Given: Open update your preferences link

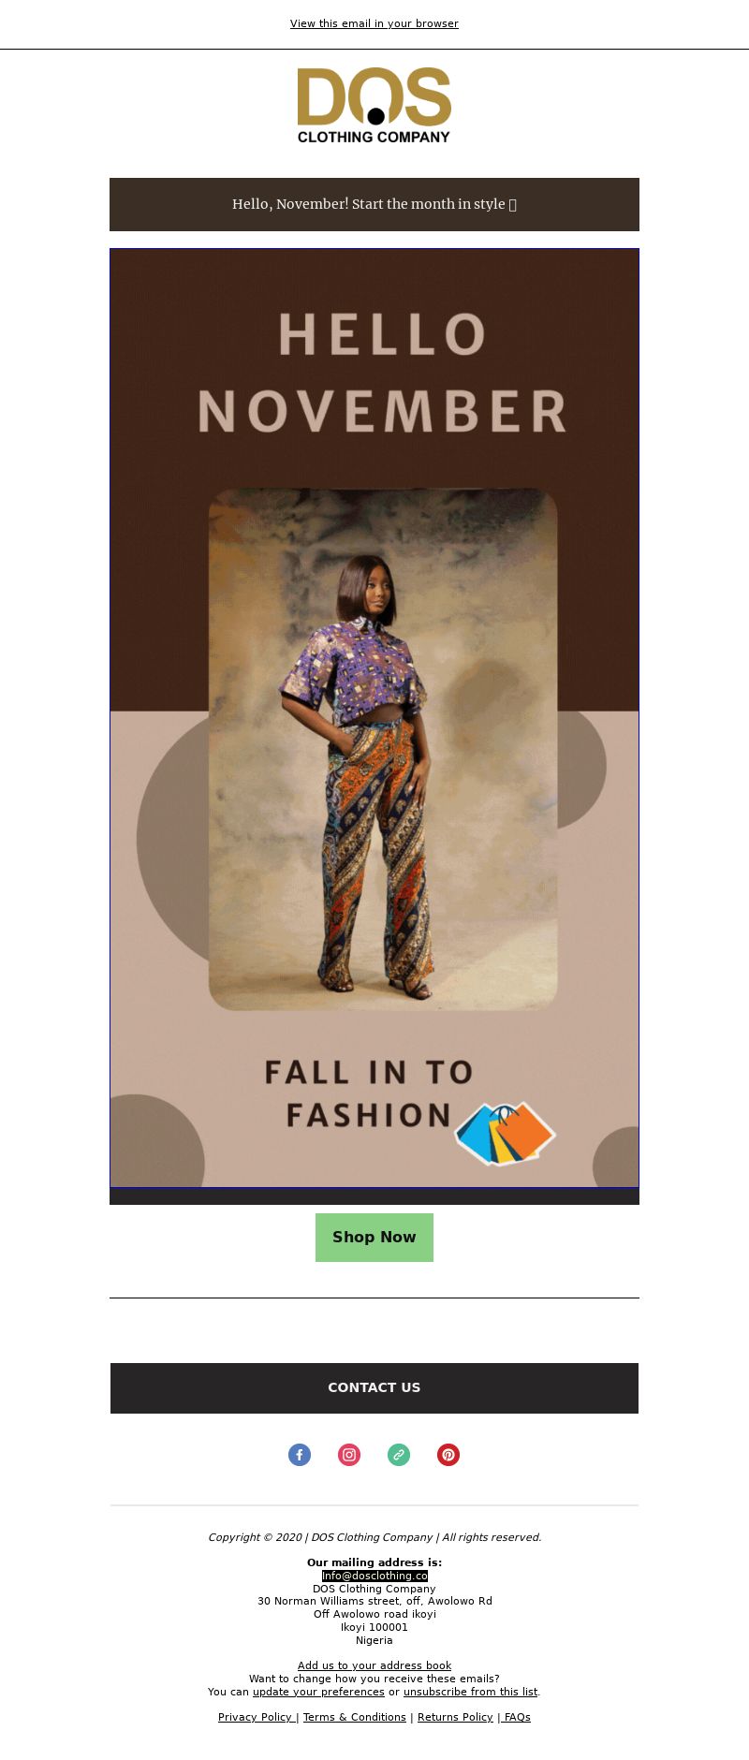Looking at the screenshot, I should click(318, 1692).
